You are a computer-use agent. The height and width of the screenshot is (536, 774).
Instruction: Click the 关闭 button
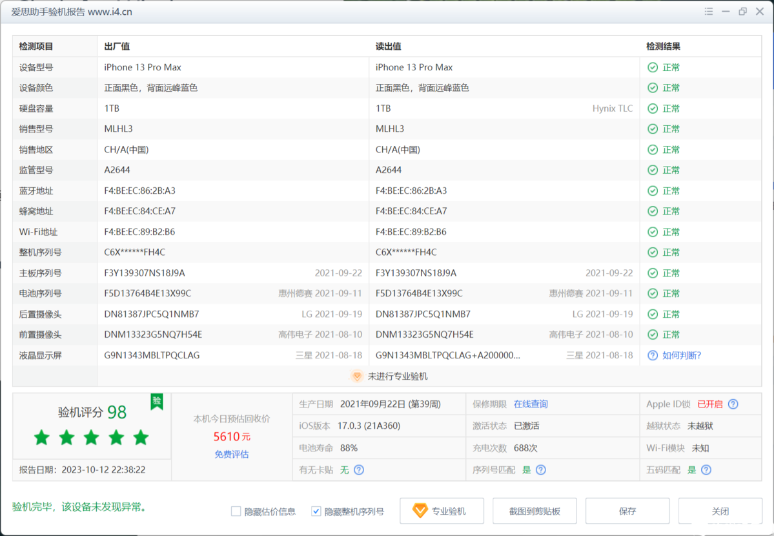pos(720,511)
